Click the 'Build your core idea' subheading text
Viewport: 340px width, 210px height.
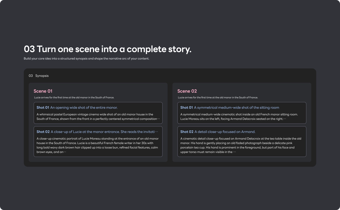point(86,58)
